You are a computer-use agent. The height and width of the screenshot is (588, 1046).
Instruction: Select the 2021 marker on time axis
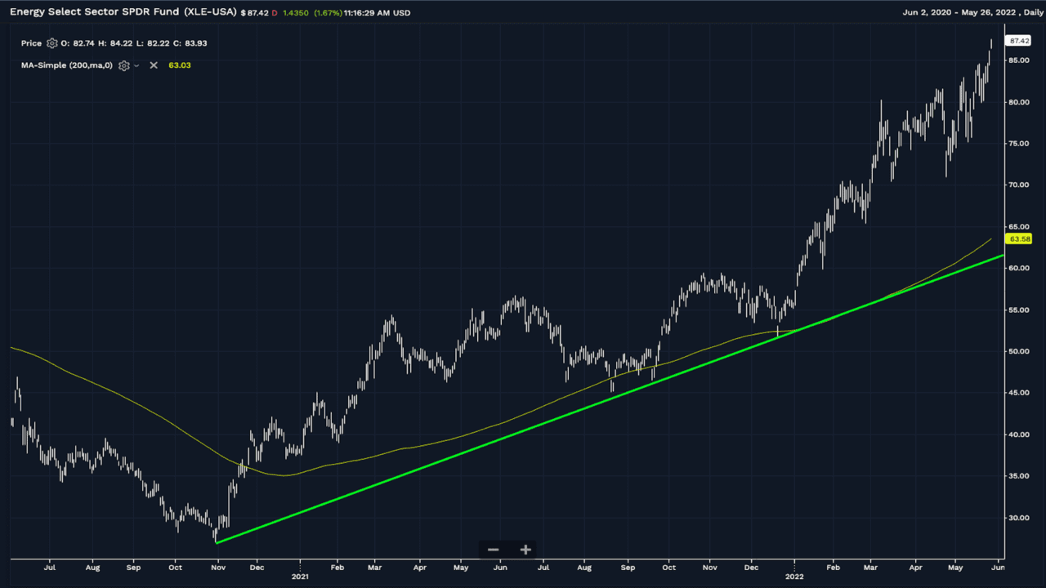tap(300, 576)
